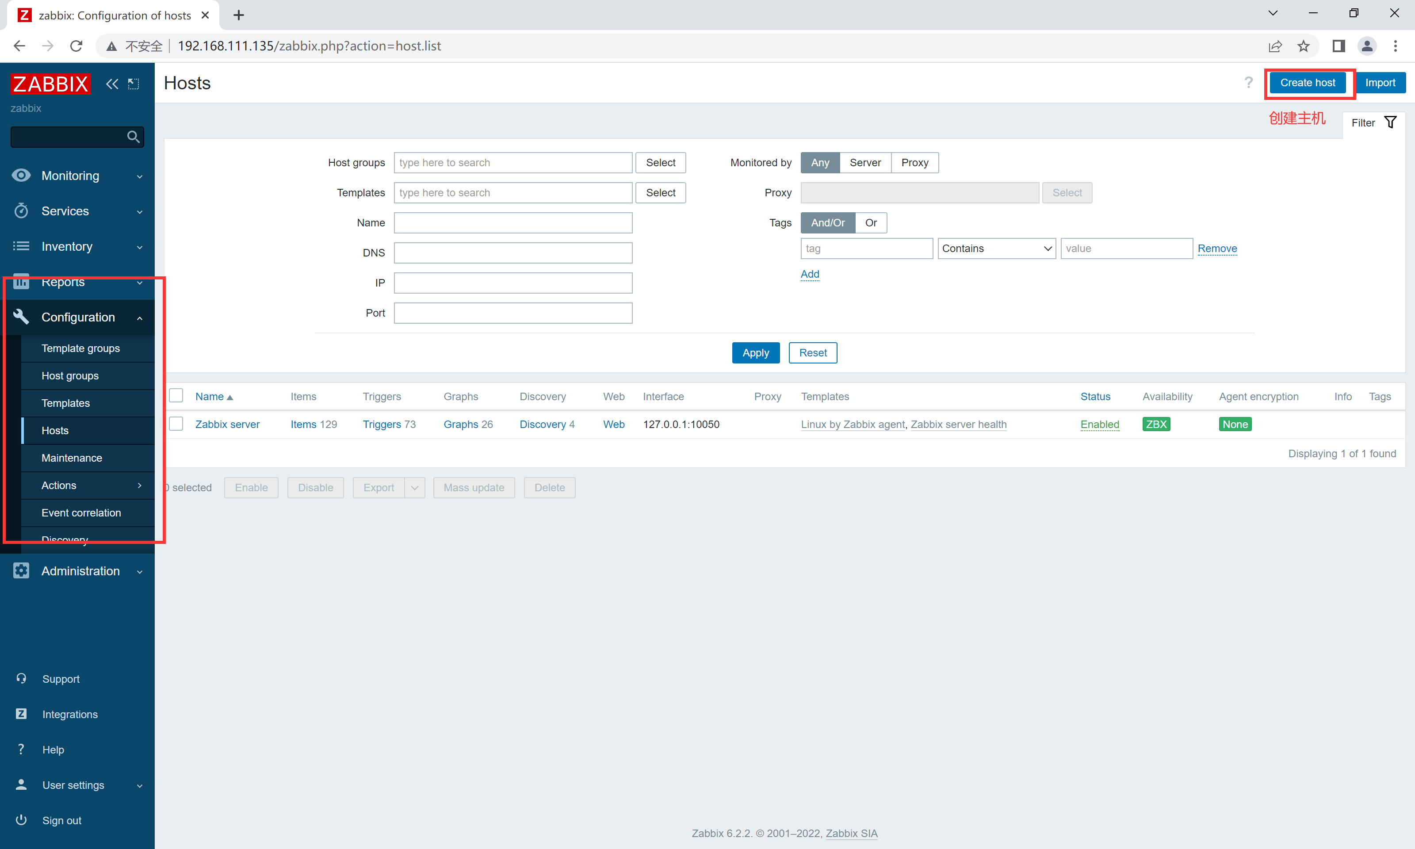The width and height of the screenshot is (1415, 849).
Task: Select Or tags mode
Action: click(x=871, y=222)
